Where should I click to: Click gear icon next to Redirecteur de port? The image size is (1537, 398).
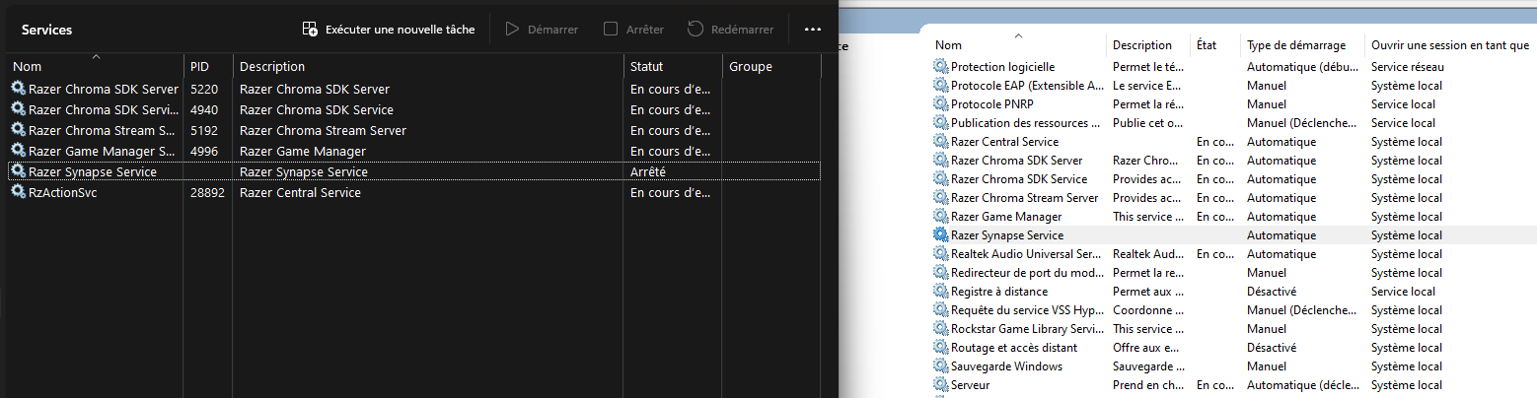[x=940, y=272]
